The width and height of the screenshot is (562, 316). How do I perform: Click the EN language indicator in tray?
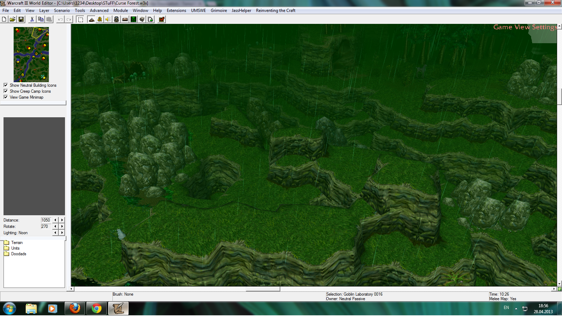(x=506, y=308)
